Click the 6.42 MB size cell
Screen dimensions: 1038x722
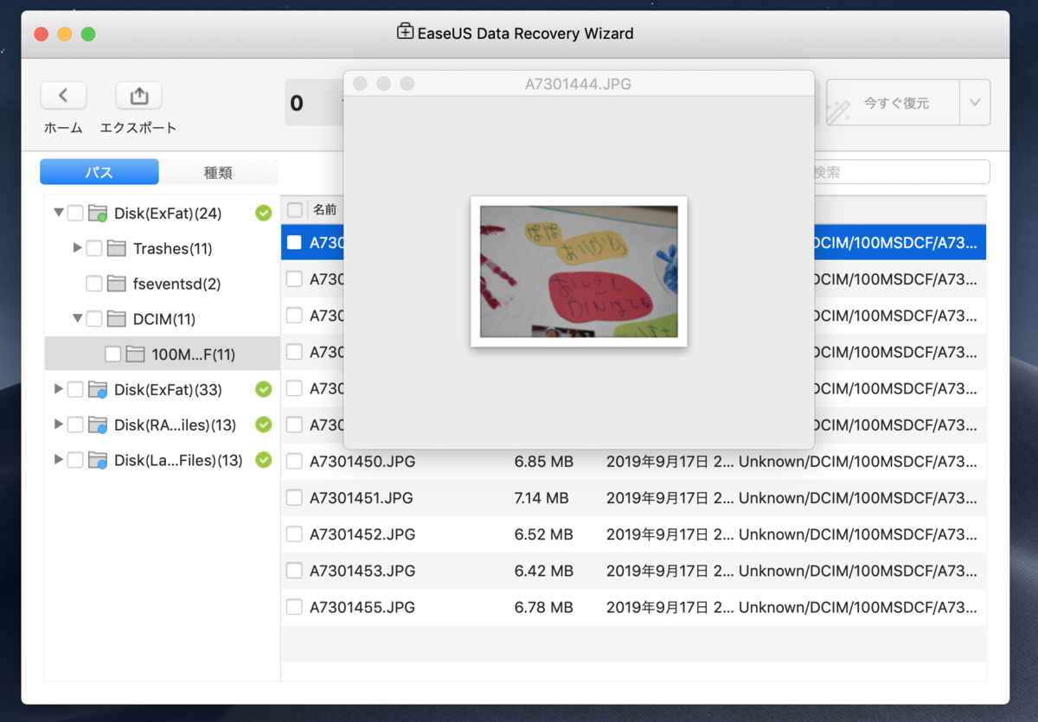pos(544,571)
